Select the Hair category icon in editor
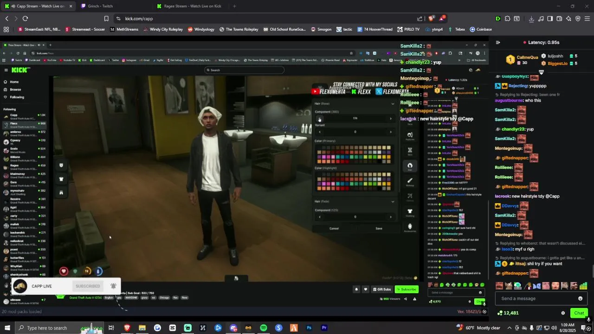 tap(410, 166)
